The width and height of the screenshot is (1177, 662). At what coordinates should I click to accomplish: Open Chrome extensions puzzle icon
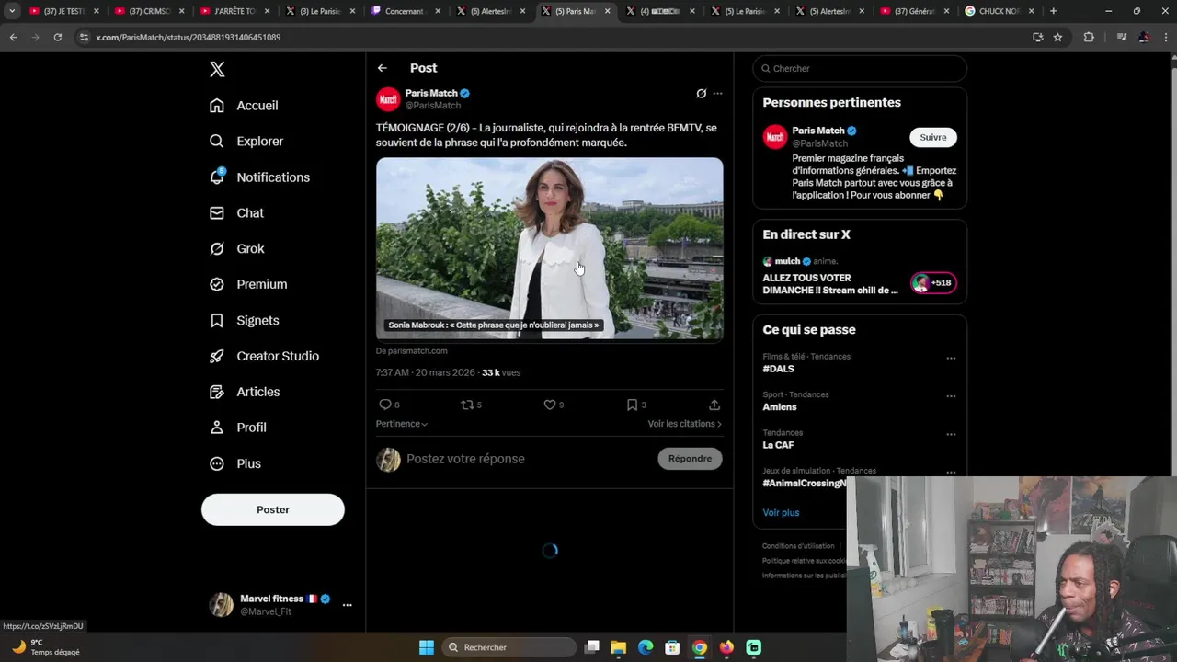[x=1089, y=37]
